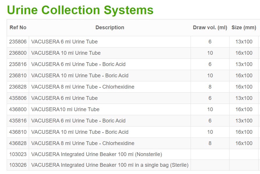Click Urine Beaker in a single bag (Sterile)
Image resolution: width=260 pixels, height=174 pixels.
pos(110,165)
